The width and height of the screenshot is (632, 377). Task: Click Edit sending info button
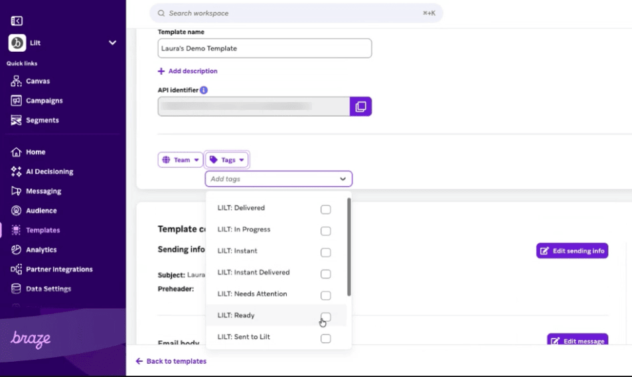pos(572,250)
